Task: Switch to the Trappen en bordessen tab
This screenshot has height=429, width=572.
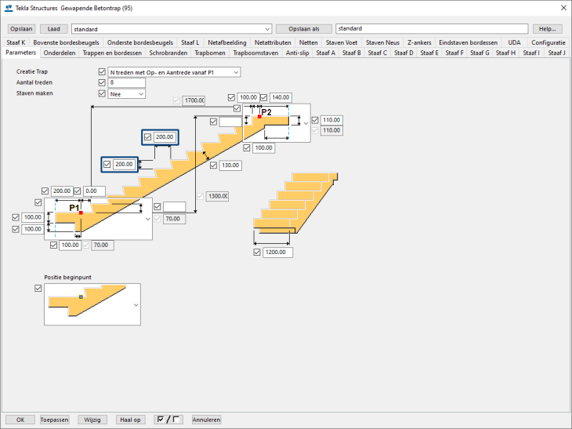Action: 113,53
